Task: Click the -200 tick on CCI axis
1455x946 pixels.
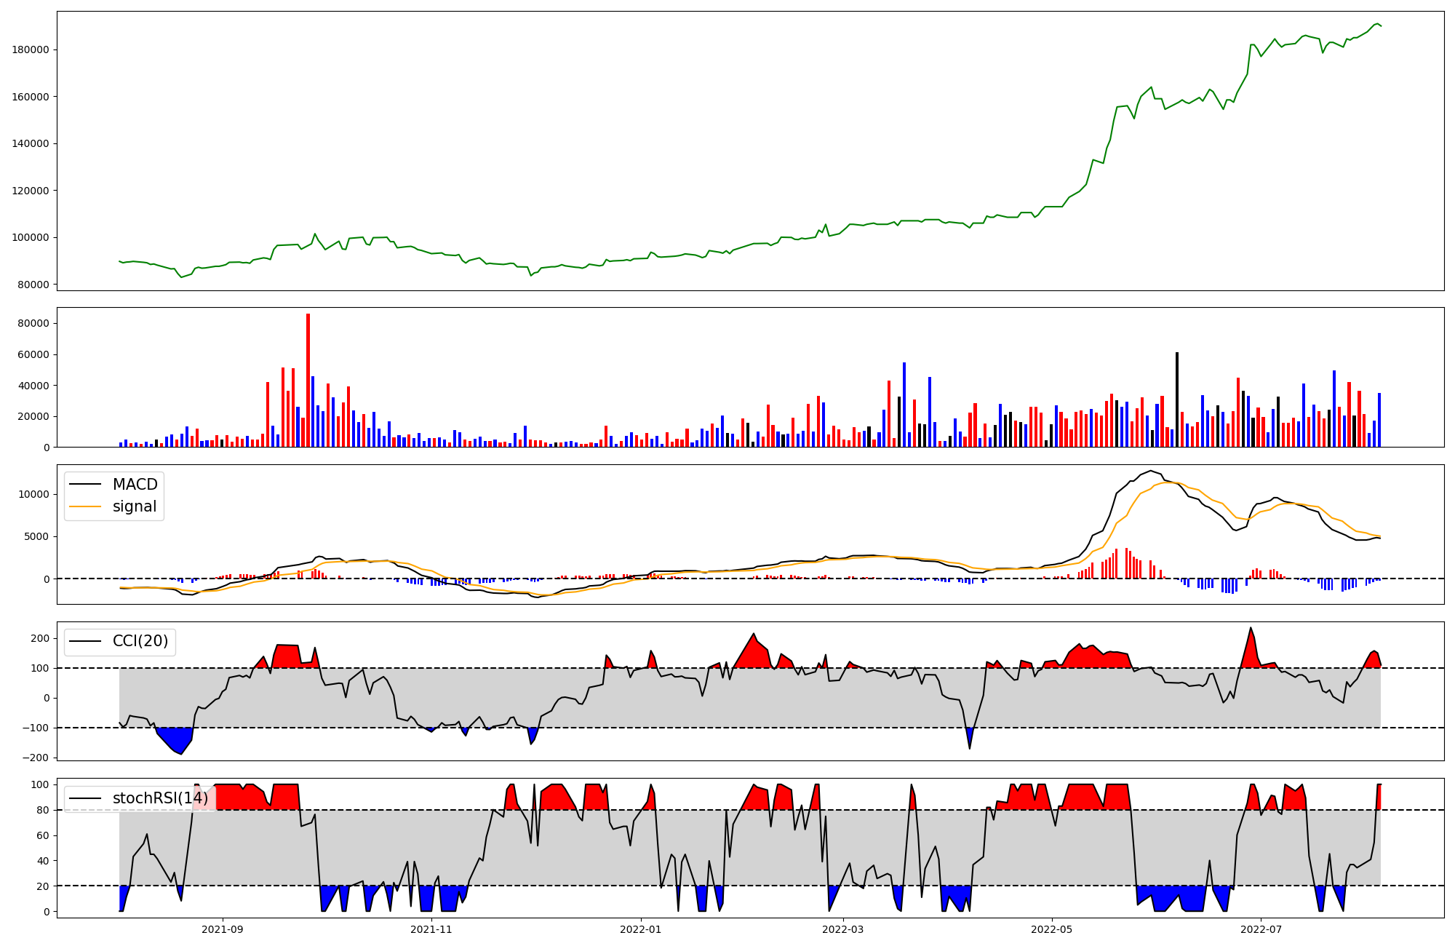Action: pos(36,758)
